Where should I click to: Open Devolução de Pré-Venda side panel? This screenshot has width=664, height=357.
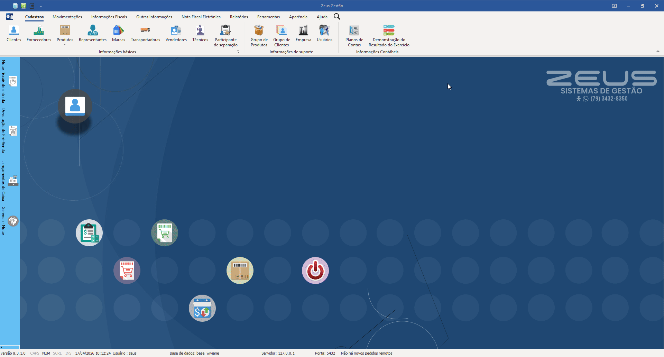coord(9,130)
